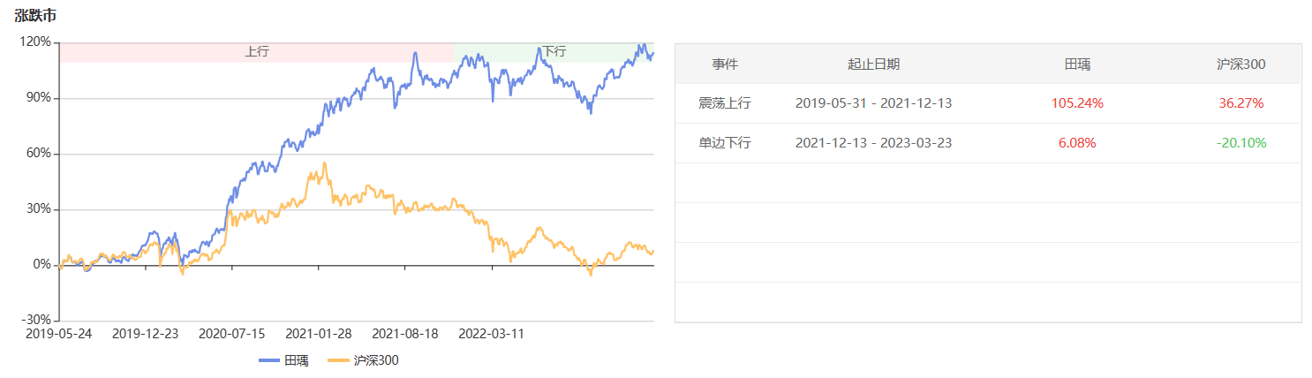Click the orange 沪深300 legend line swatch
The height and width of the screenshot is (378, 1312).
337,360
